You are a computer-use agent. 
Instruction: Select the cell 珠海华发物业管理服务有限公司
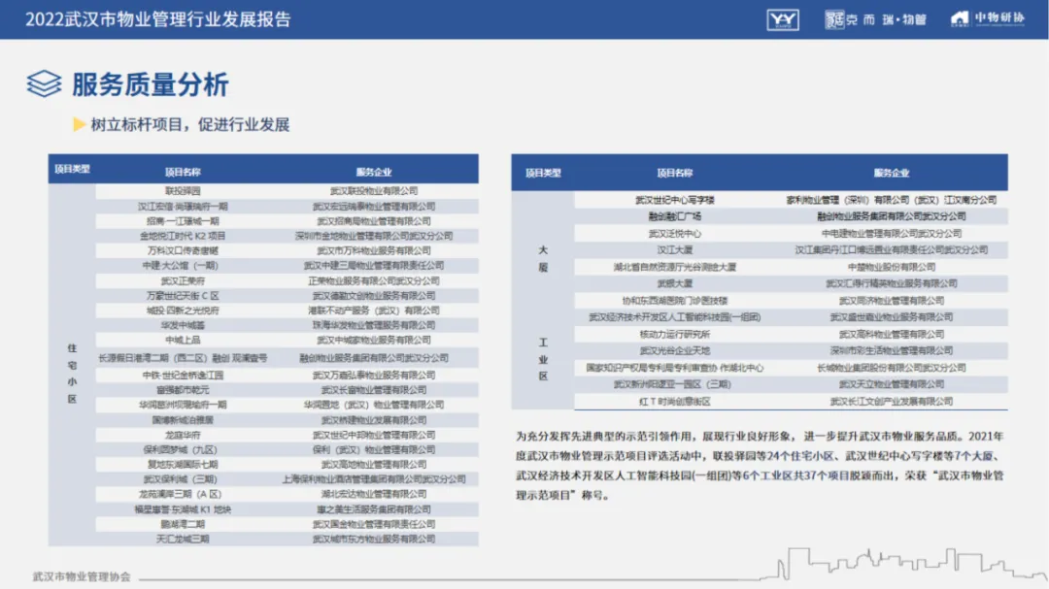[373, 325]
